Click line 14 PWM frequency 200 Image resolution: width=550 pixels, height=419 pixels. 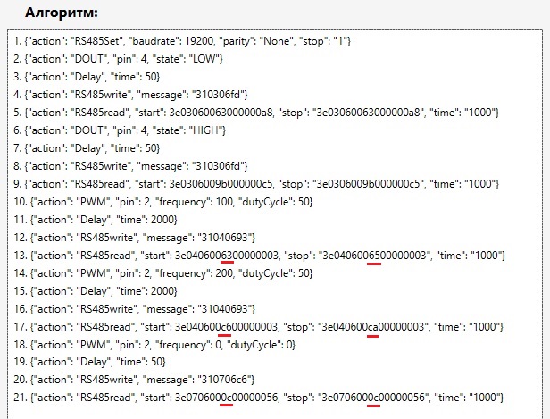164,272
